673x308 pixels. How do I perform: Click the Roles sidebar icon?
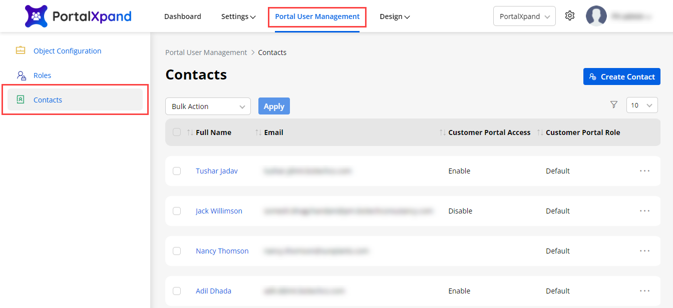[x=21, y=75]
